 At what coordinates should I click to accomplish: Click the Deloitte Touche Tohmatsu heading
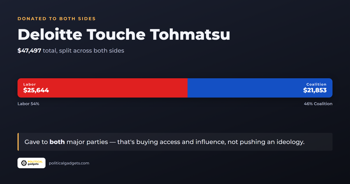[124, 34]
